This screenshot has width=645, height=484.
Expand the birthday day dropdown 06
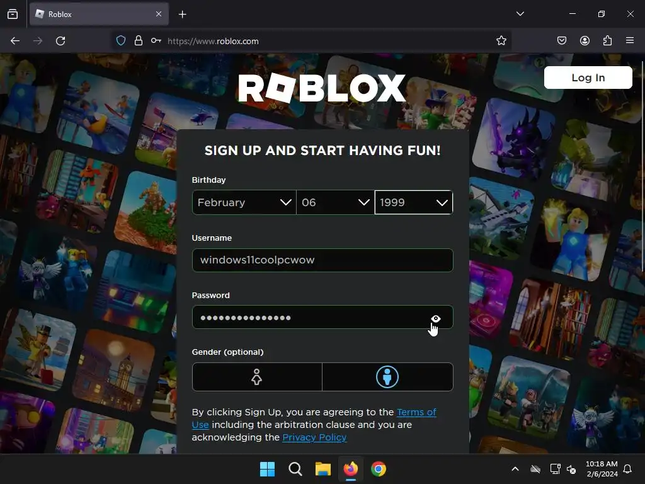pyautogui.click(x=335, y=202)
